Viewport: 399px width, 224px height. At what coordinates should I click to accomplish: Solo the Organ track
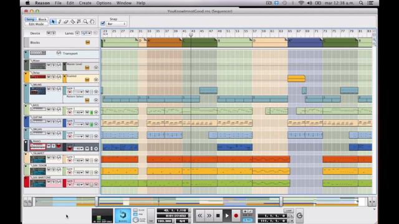pyautogui.click(x=54, y=133)
